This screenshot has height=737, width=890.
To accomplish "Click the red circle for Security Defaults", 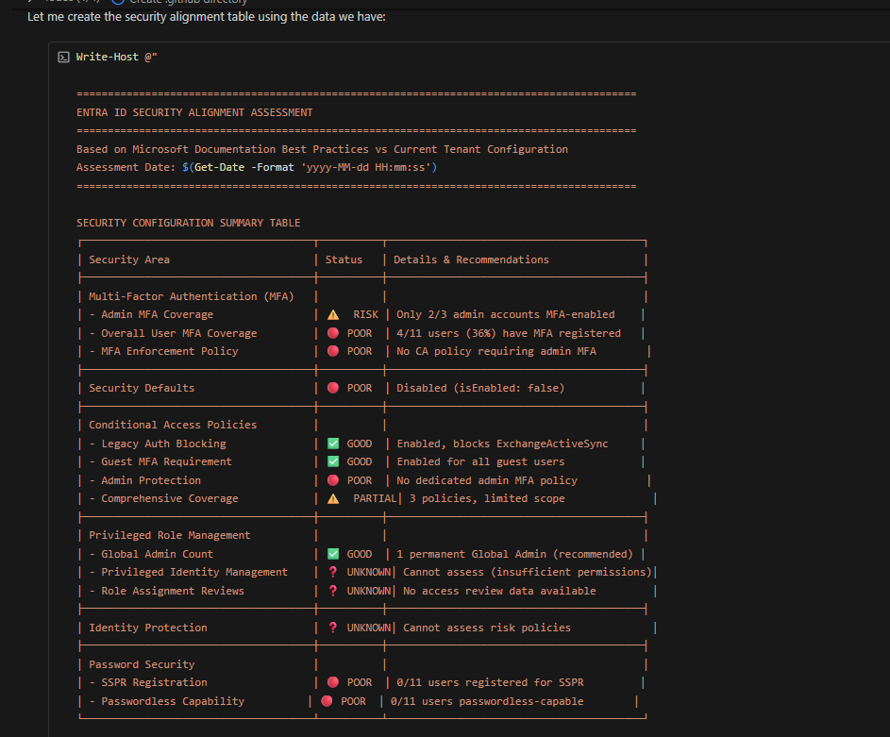I will coord(333,388).
